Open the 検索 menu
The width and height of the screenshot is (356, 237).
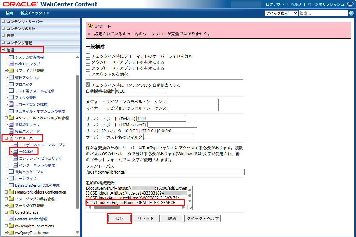9,13
